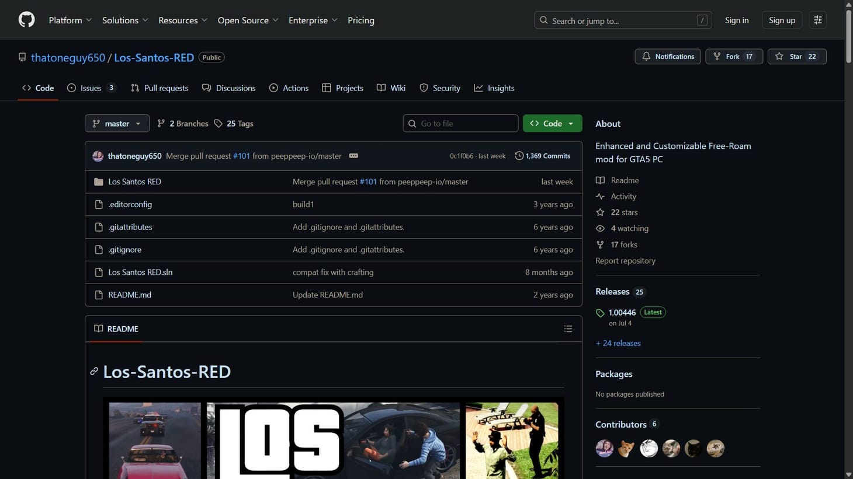Click the history icon beside 1,369 Commits
853x479 pixels.
click(519, 156)
